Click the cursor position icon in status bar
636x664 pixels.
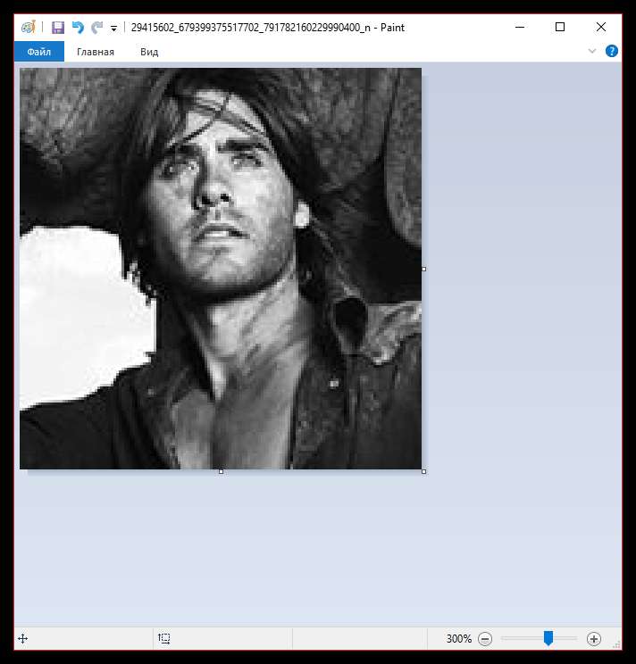[x=23, y=639]
